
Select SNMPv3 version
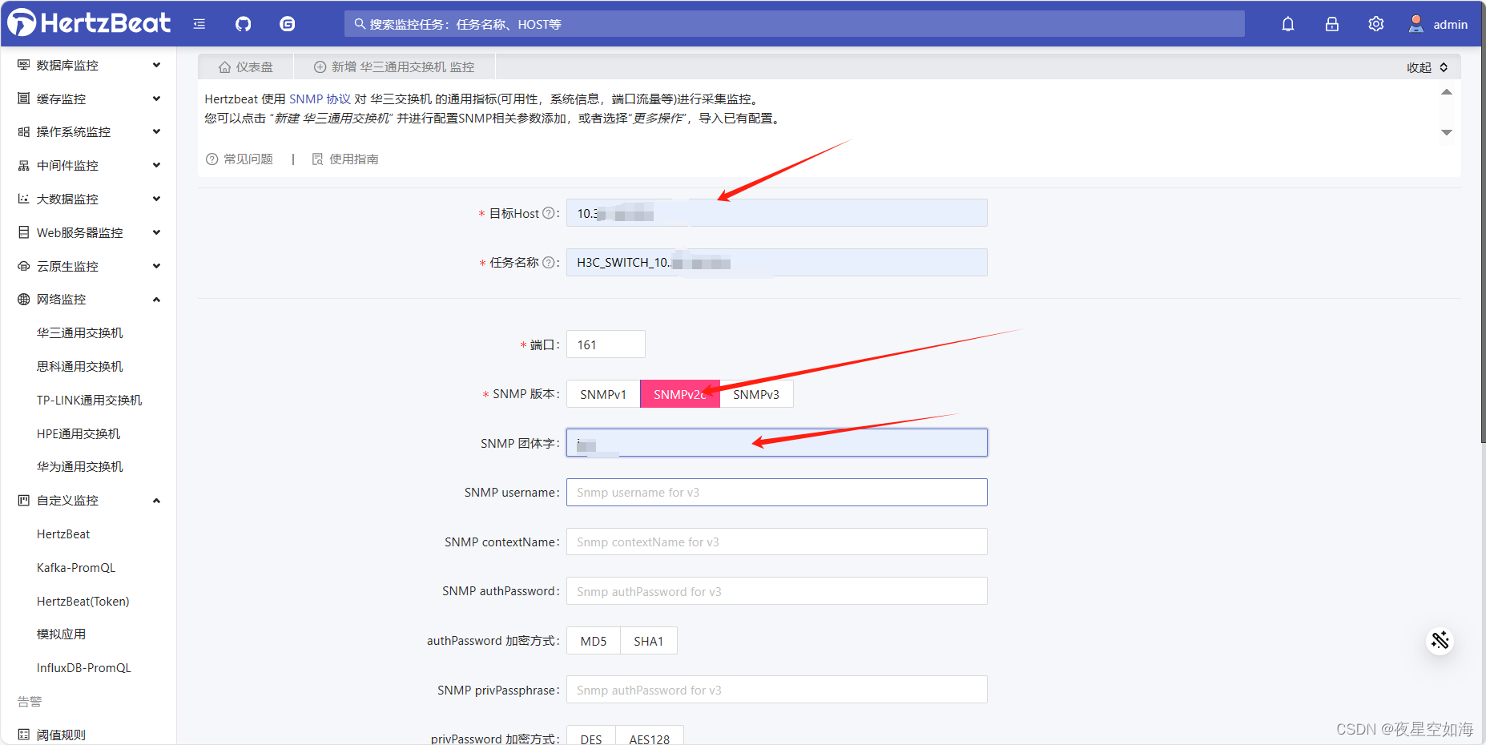tap(756, 394)
